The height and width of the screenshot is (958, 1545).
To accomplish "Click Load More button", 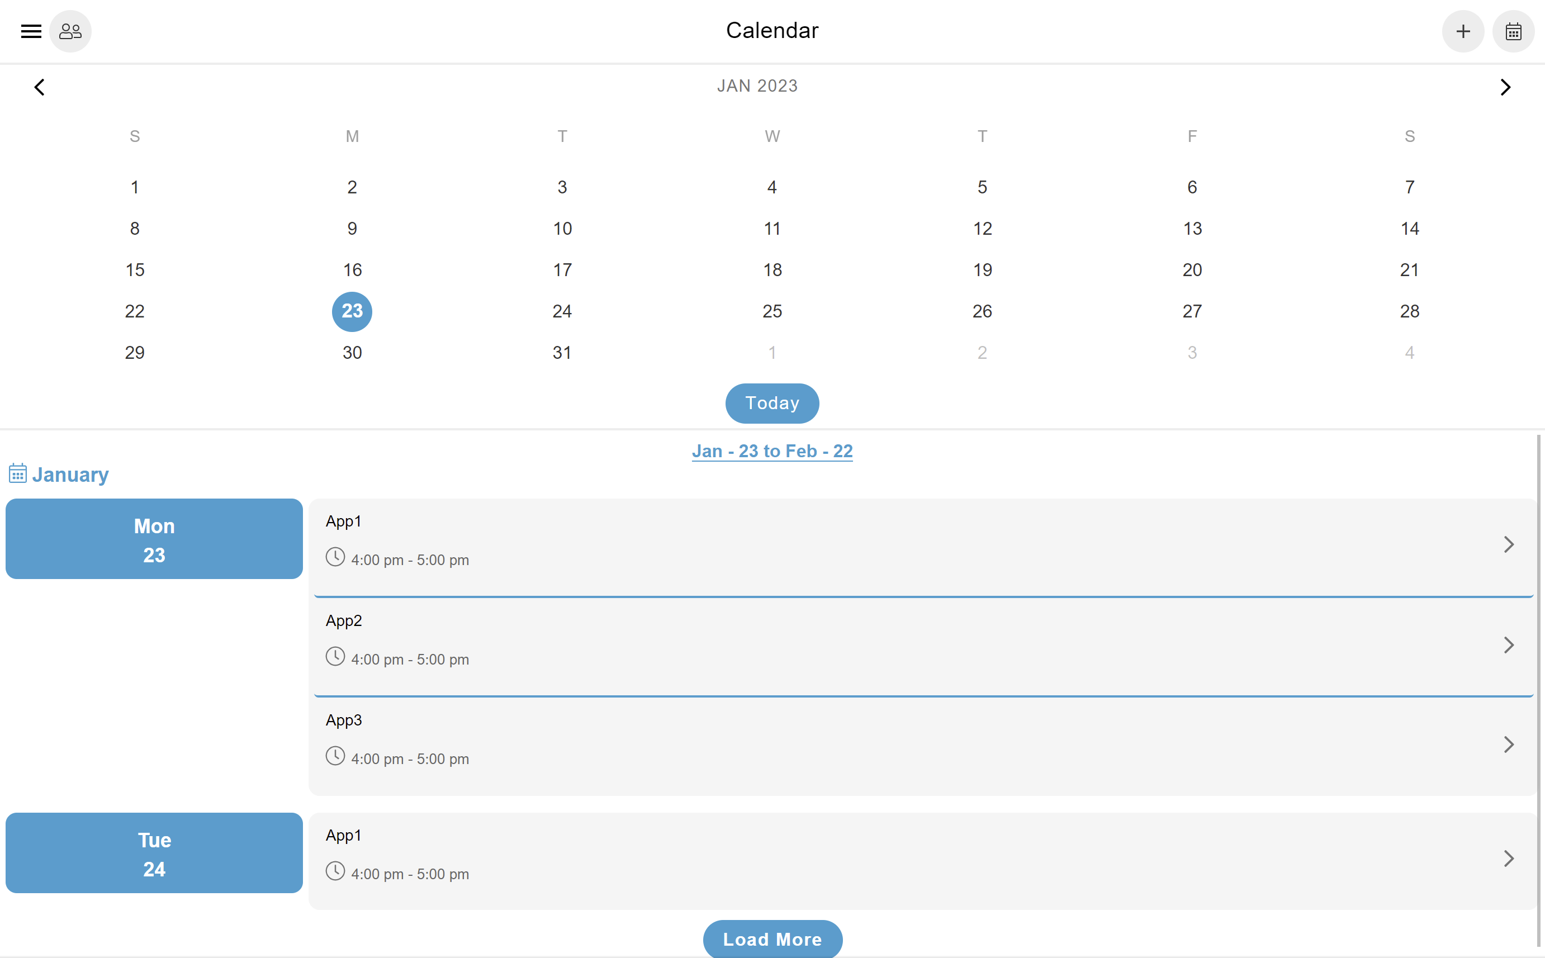I will pos(772,938).
